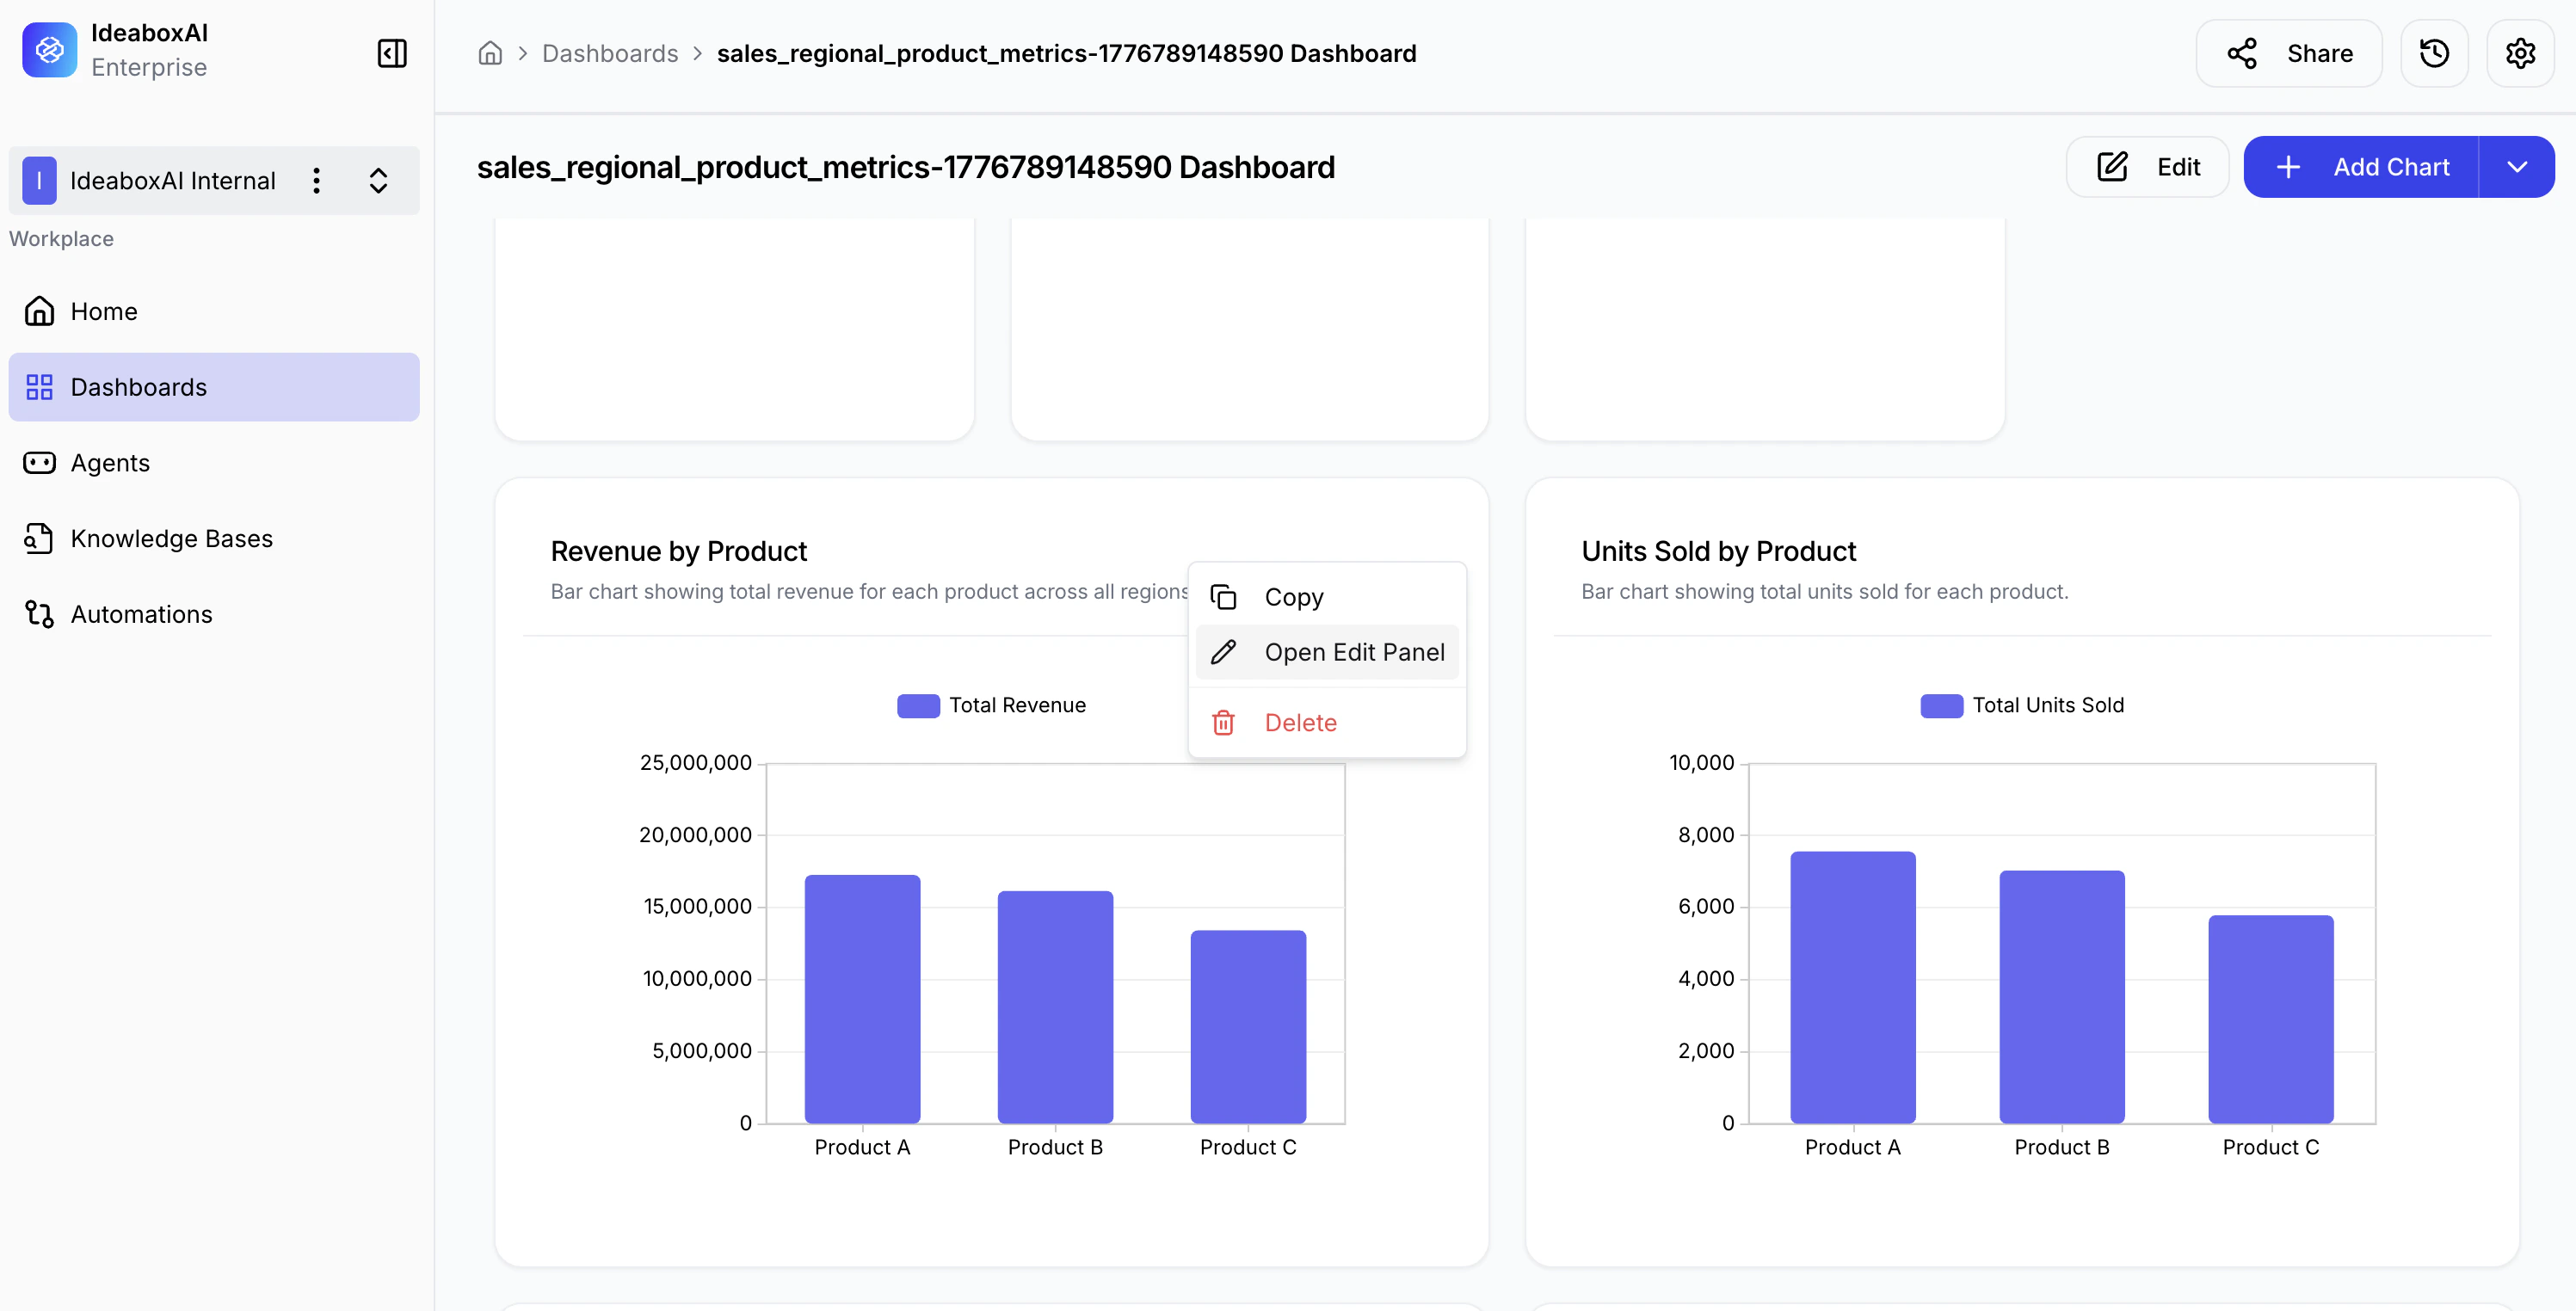Click the Units Sold by Product title
The image size is (2576, 1311).
[x=1718, y=551]
